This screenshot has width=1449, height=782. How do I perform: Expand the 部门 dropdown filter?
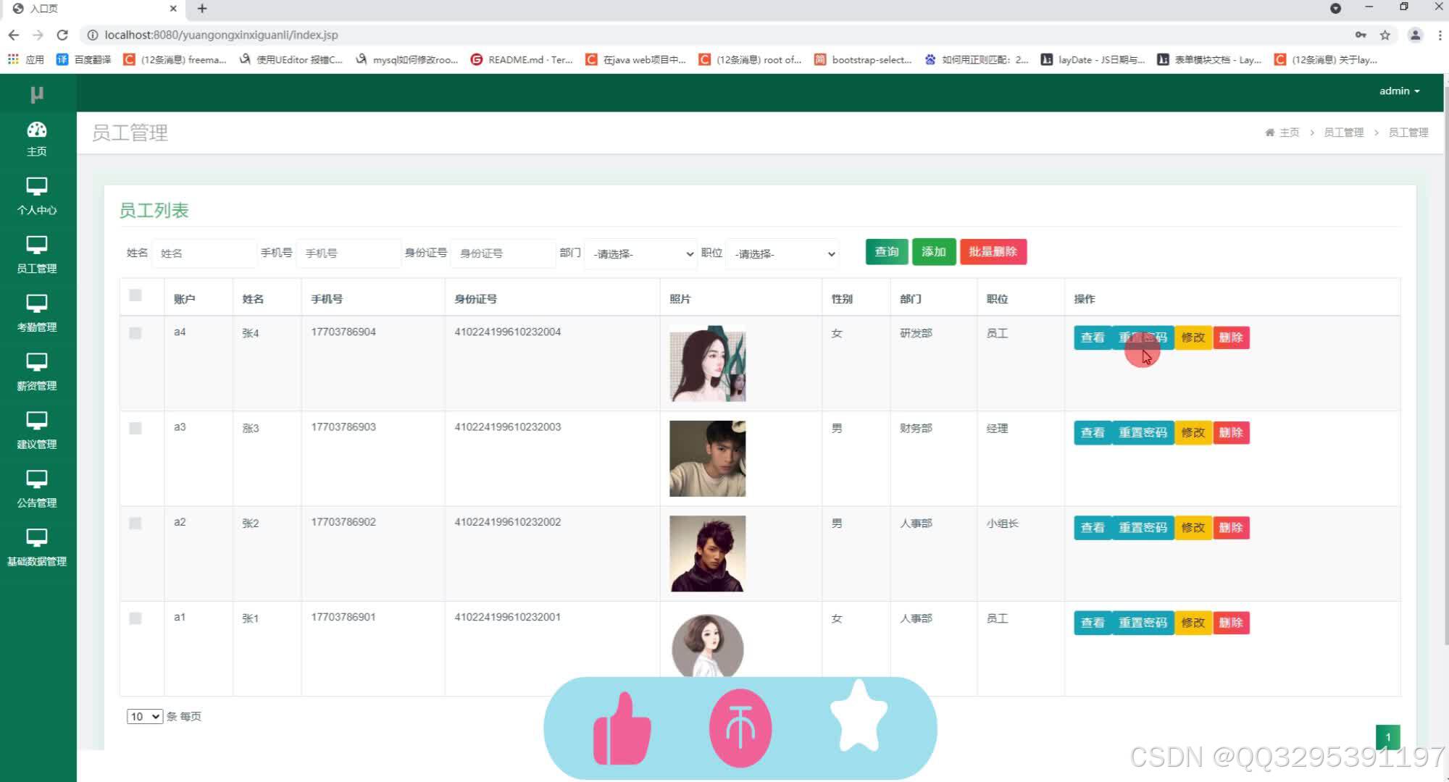coord(641,253)
